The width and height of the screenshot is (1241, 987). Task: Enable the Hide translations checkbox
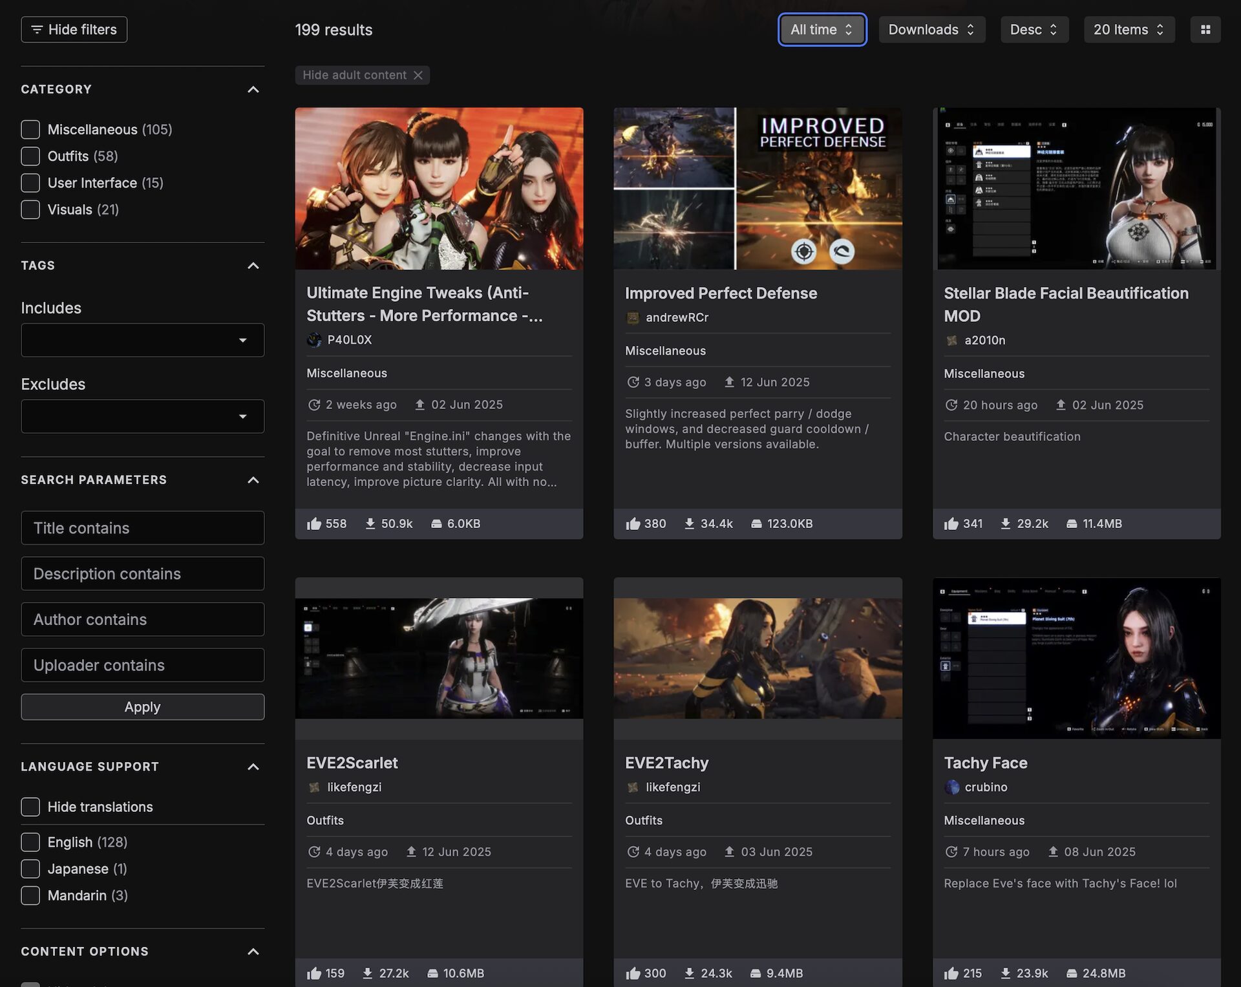tap(30, 807)
